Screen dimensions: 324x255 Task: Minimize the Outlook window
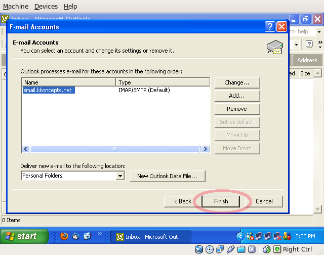point(294,19)
